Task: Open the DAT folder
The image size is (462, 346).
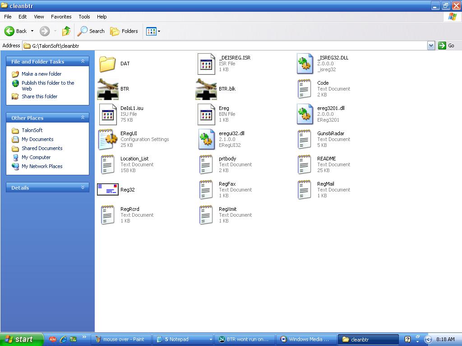Action: coord(107,64)
